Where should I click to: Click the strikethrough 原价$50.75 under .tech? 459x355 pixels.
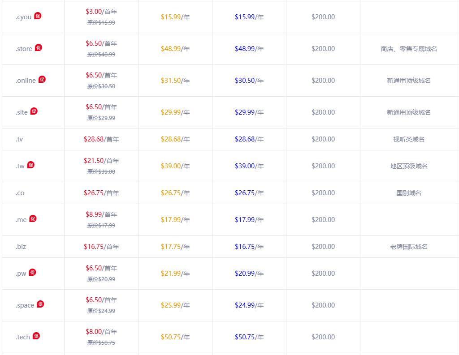pyautogui.click(x=101, y=343)
